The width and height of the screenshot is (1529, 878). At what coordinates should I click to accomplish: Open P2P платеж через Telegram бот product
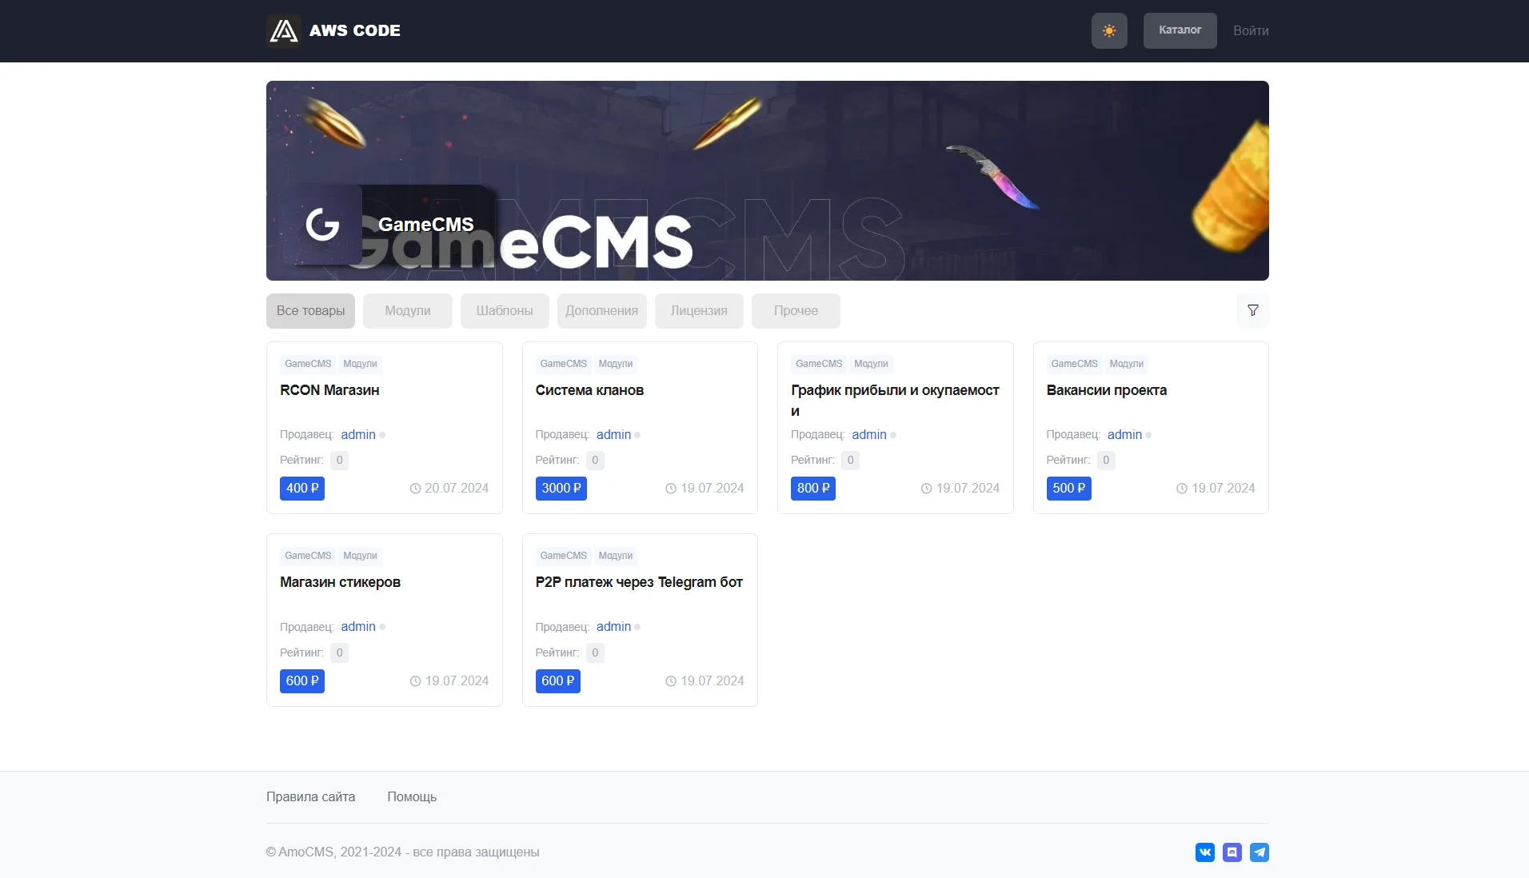[x=639, y=582]
